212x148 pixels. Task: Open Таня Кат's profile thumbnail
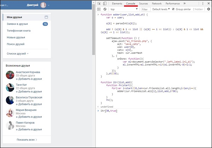10,87
